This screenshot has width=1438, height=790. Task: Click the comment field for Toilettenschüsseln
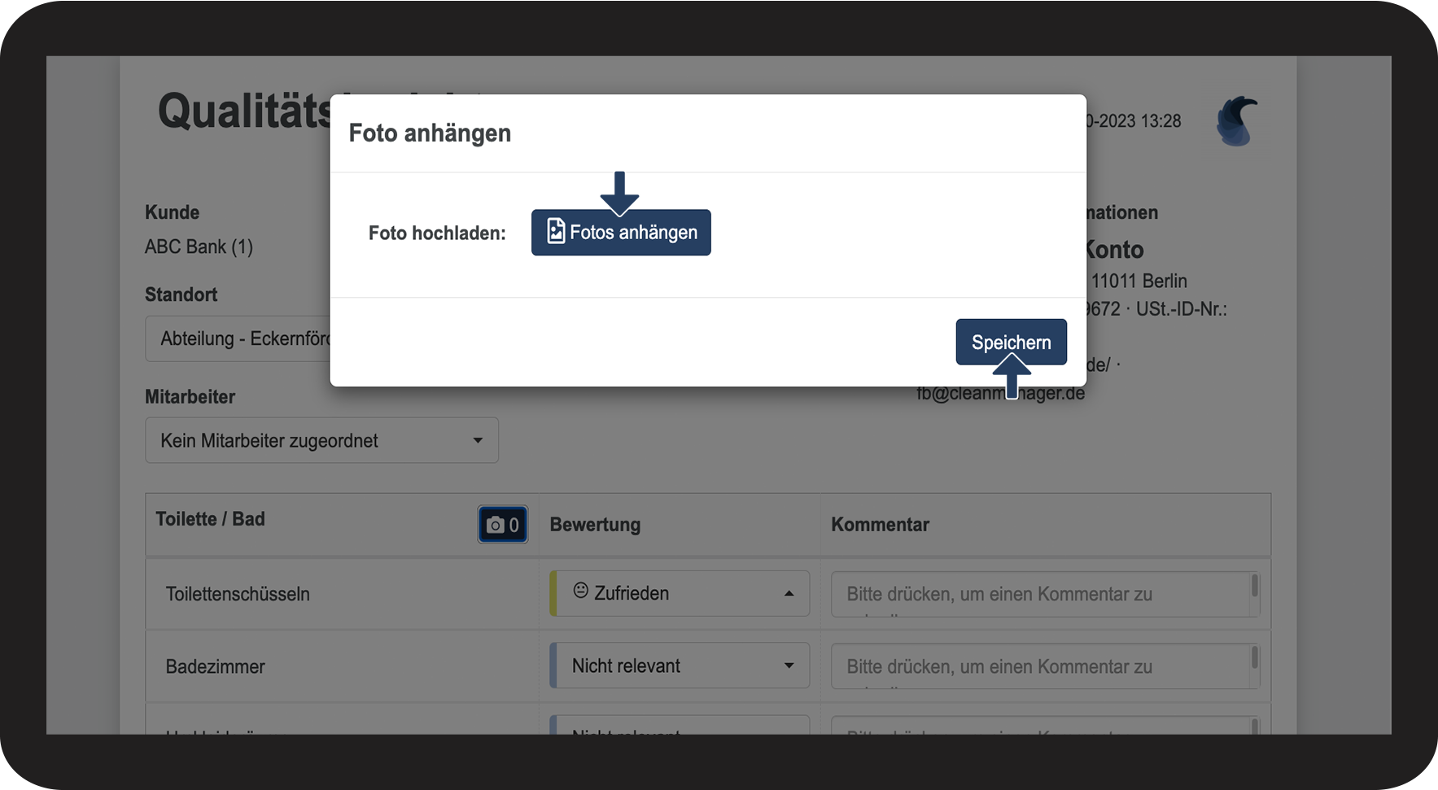pyautogui.click(x=1045, y=594)
